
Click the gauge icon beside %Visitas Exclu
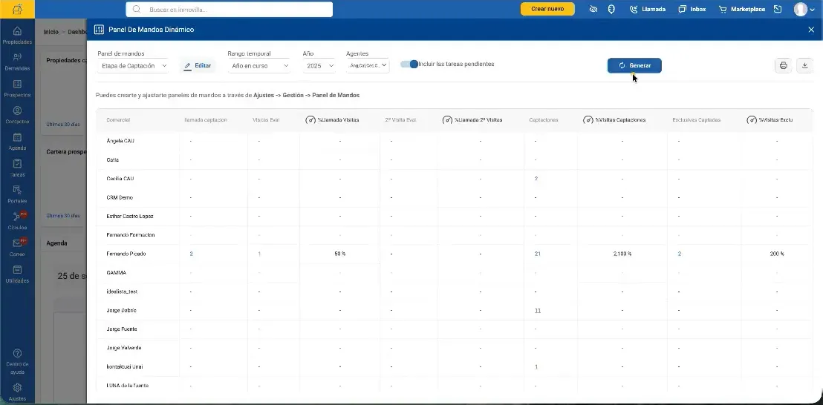click(752, 120)
